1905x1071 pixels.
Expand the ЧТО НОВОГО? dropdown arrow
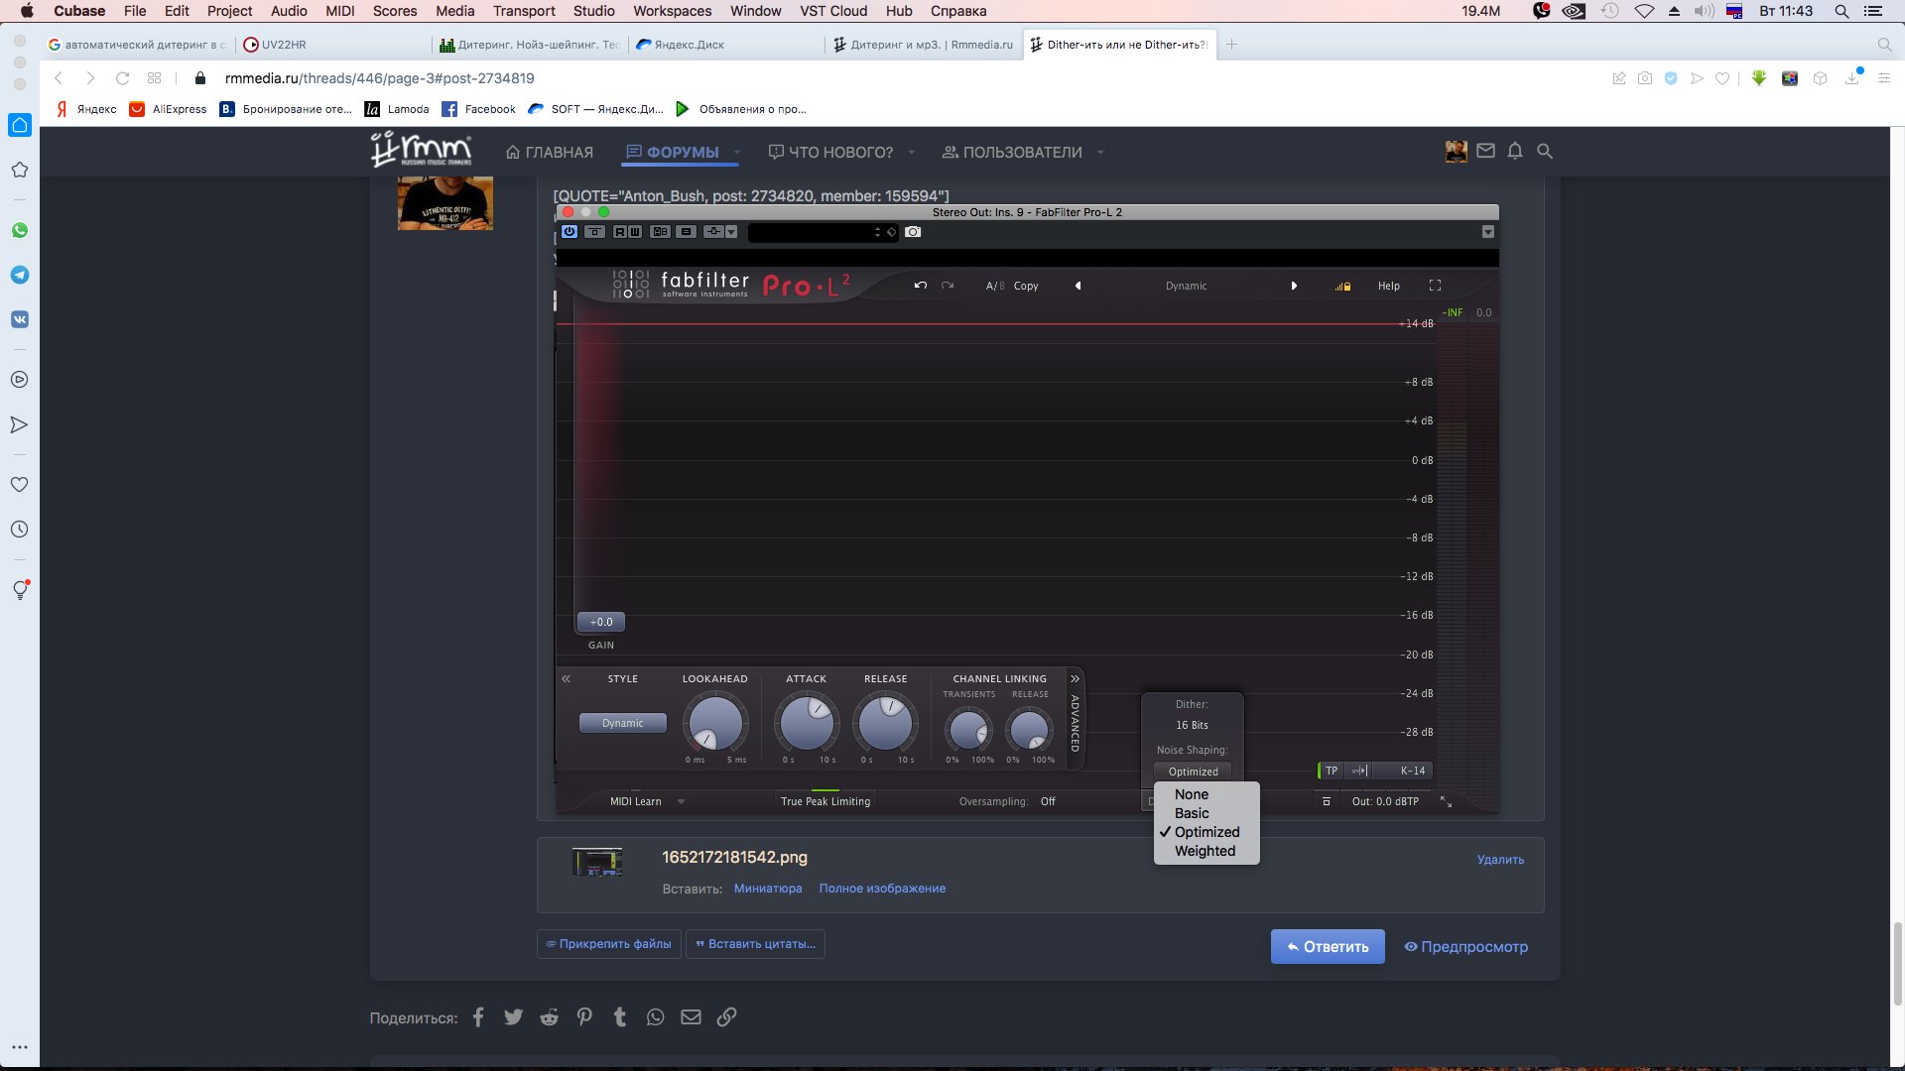[x=911, y=152]
